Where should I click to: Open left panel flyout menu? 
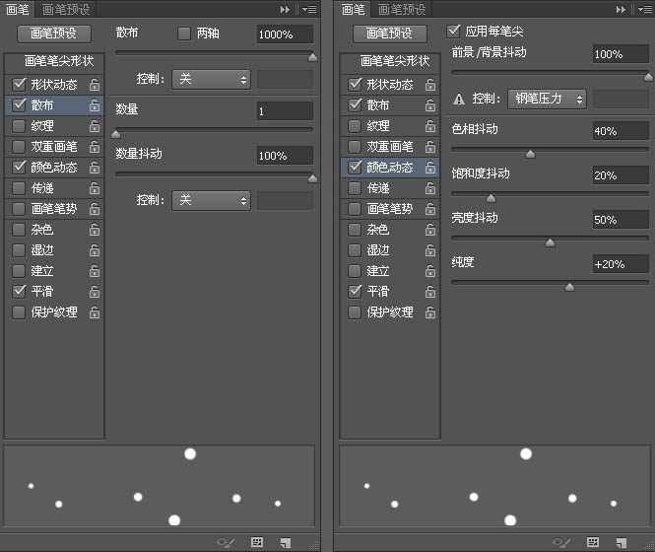pyautogui.click(x=309, y=9)
